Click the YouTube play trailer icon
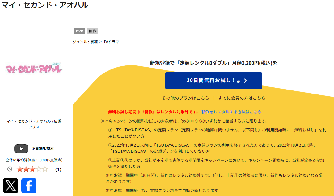Viewport: 334px width, 196px height. coord(21,148)
